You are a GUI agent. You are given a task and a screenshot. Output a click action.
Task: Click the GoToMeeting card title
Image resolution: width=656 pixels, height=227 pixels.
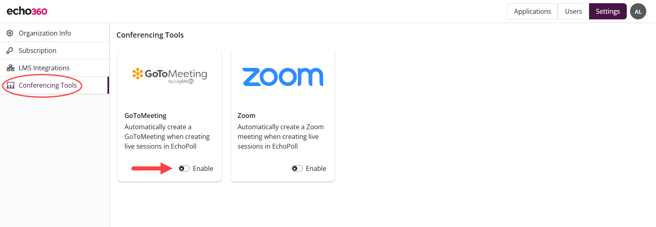(x=146, y=116)
